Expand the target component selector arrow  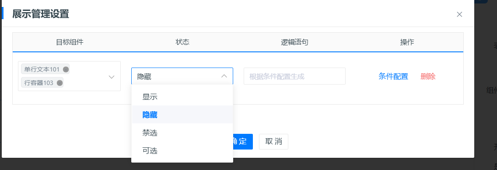pos(112,77)
